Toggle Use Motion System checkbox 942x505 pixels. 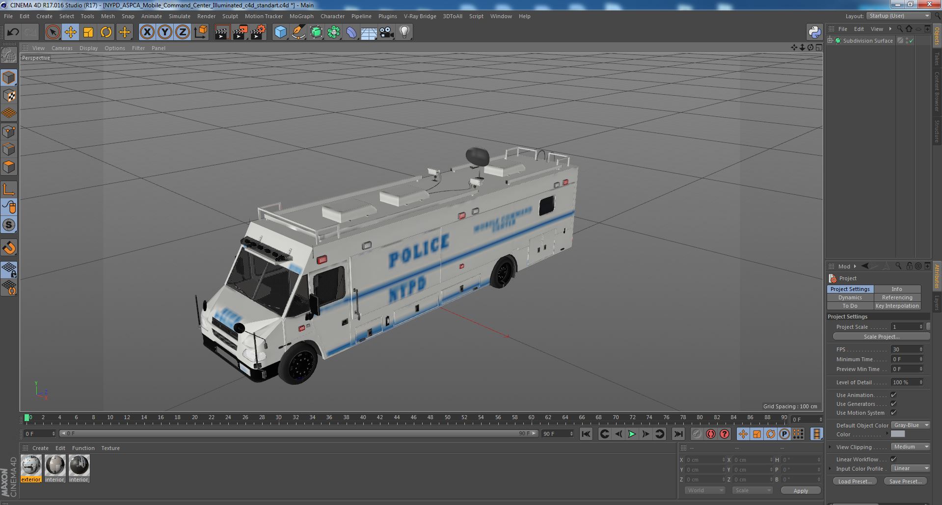(x=893, y=413)
